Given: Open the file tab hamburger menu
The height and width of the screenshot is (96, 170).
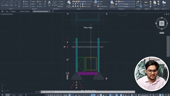Looking at the screenshot, I should 2,11.
